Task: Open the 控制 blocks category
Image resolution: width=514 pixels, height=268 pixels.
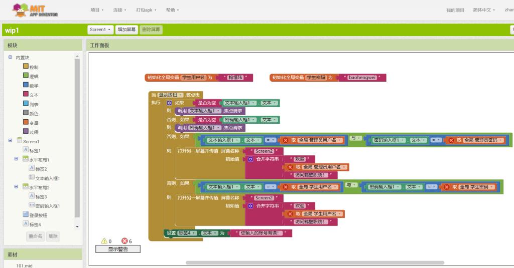Action: 34,67
